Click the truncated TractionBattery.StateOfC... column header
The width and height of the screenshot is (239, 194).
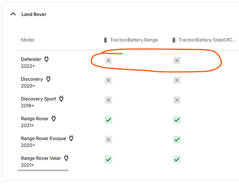[x=207, y=40]
